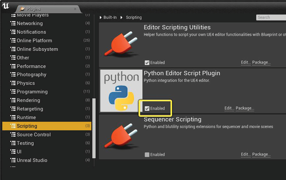Click the Sequencer Scripting title
The height and width of the screenshot is (180, 286).
173,119
